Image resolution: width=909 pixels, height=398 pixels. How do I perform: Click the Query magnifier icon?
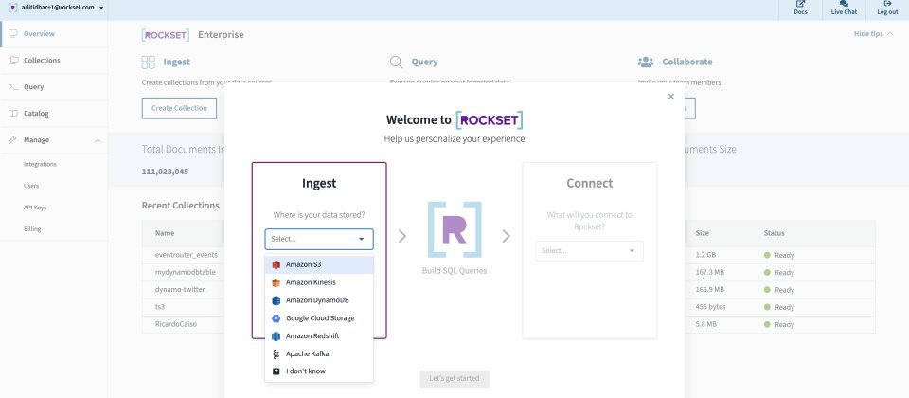397,63
